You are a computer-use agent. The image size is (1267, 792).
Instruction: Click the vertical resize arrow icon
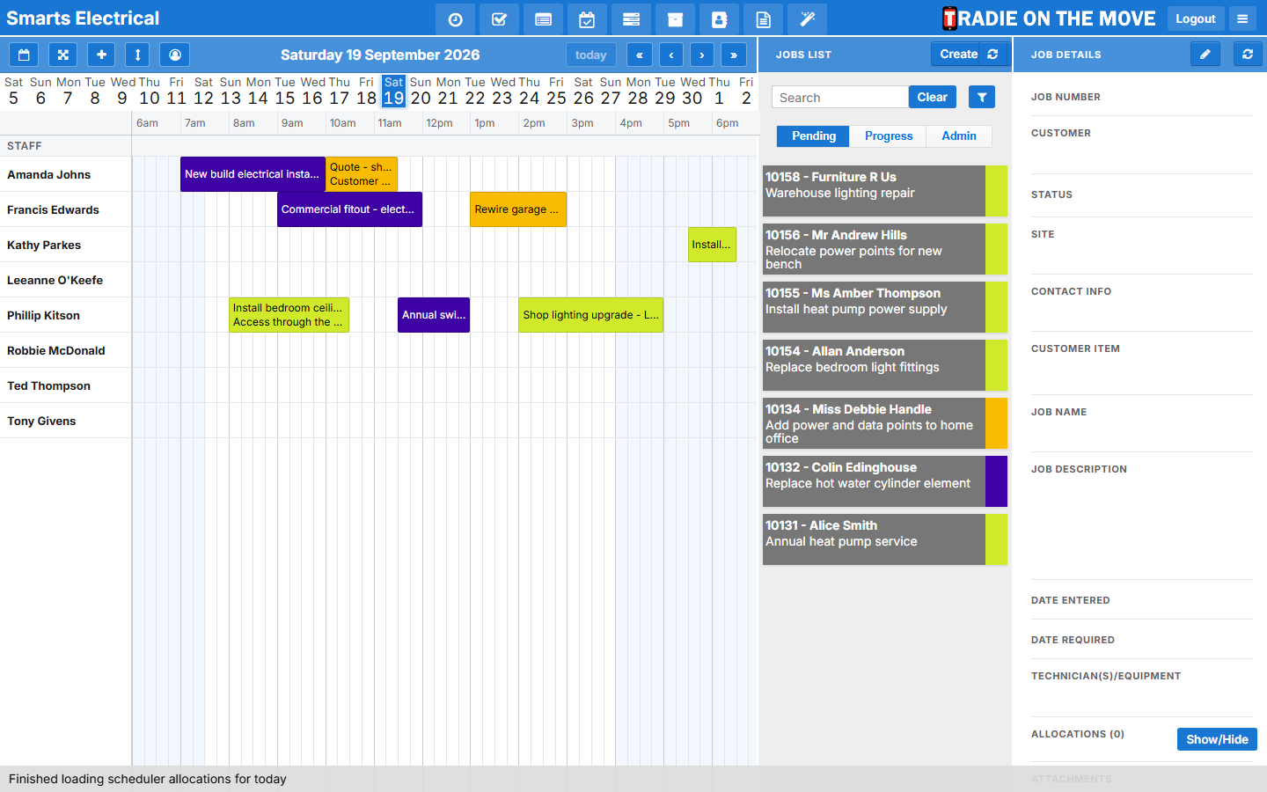[137, 55]
